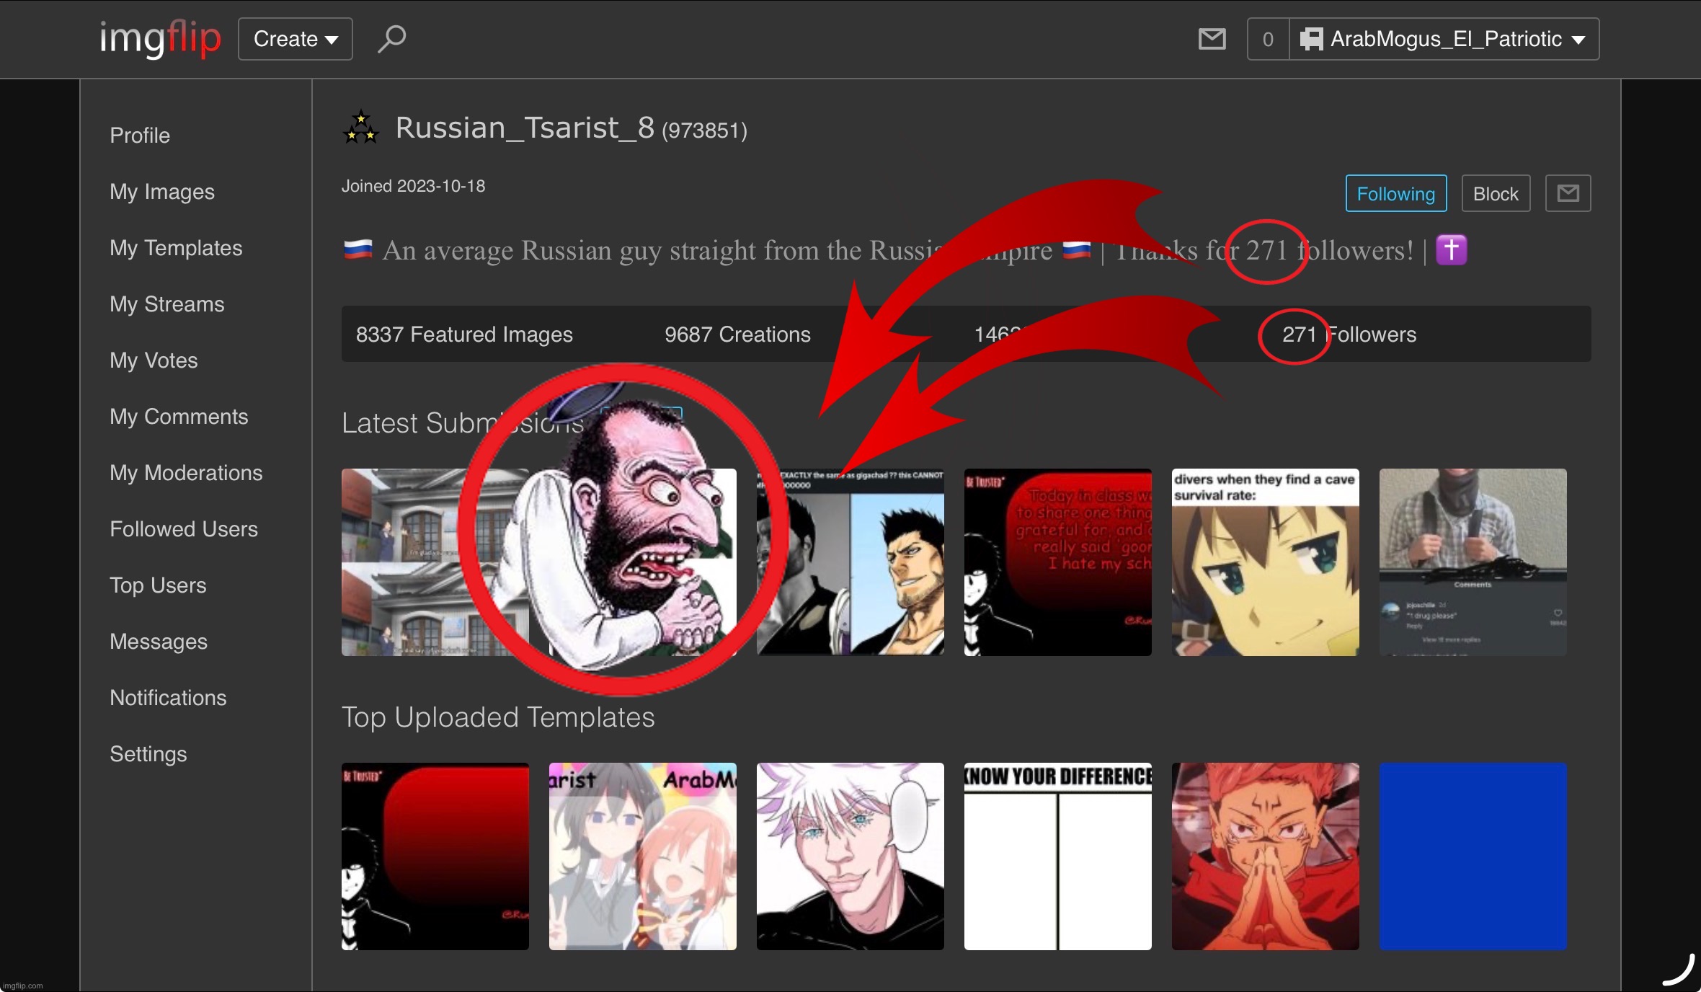Click the purple cross emoji in tagline
Viewport: 1701px width, 992px height.
click(1451, 250)
